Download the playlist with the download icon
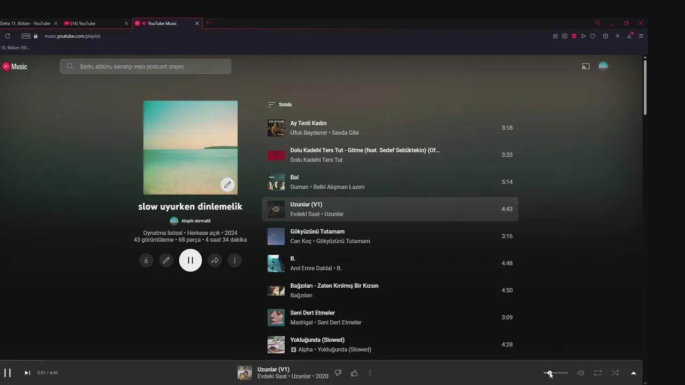 pos(146,260)
